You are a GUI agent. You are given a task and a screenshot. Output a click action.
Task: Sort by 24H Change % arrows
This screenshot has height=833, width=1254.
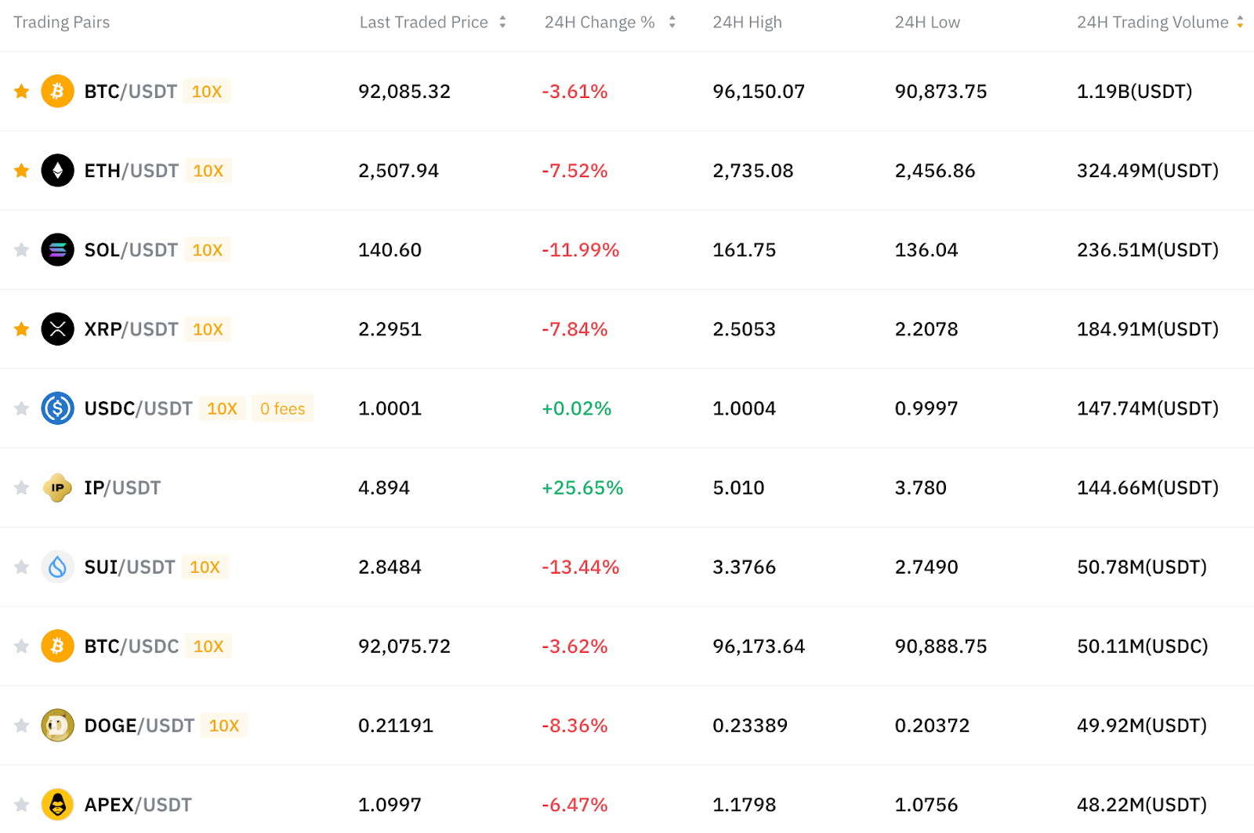pos(672,22)
